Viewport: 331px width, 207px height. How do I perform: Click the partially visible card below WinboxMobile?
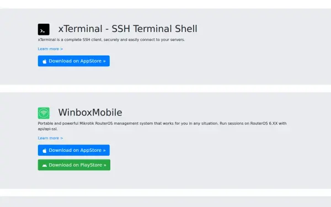click(165, 201)
